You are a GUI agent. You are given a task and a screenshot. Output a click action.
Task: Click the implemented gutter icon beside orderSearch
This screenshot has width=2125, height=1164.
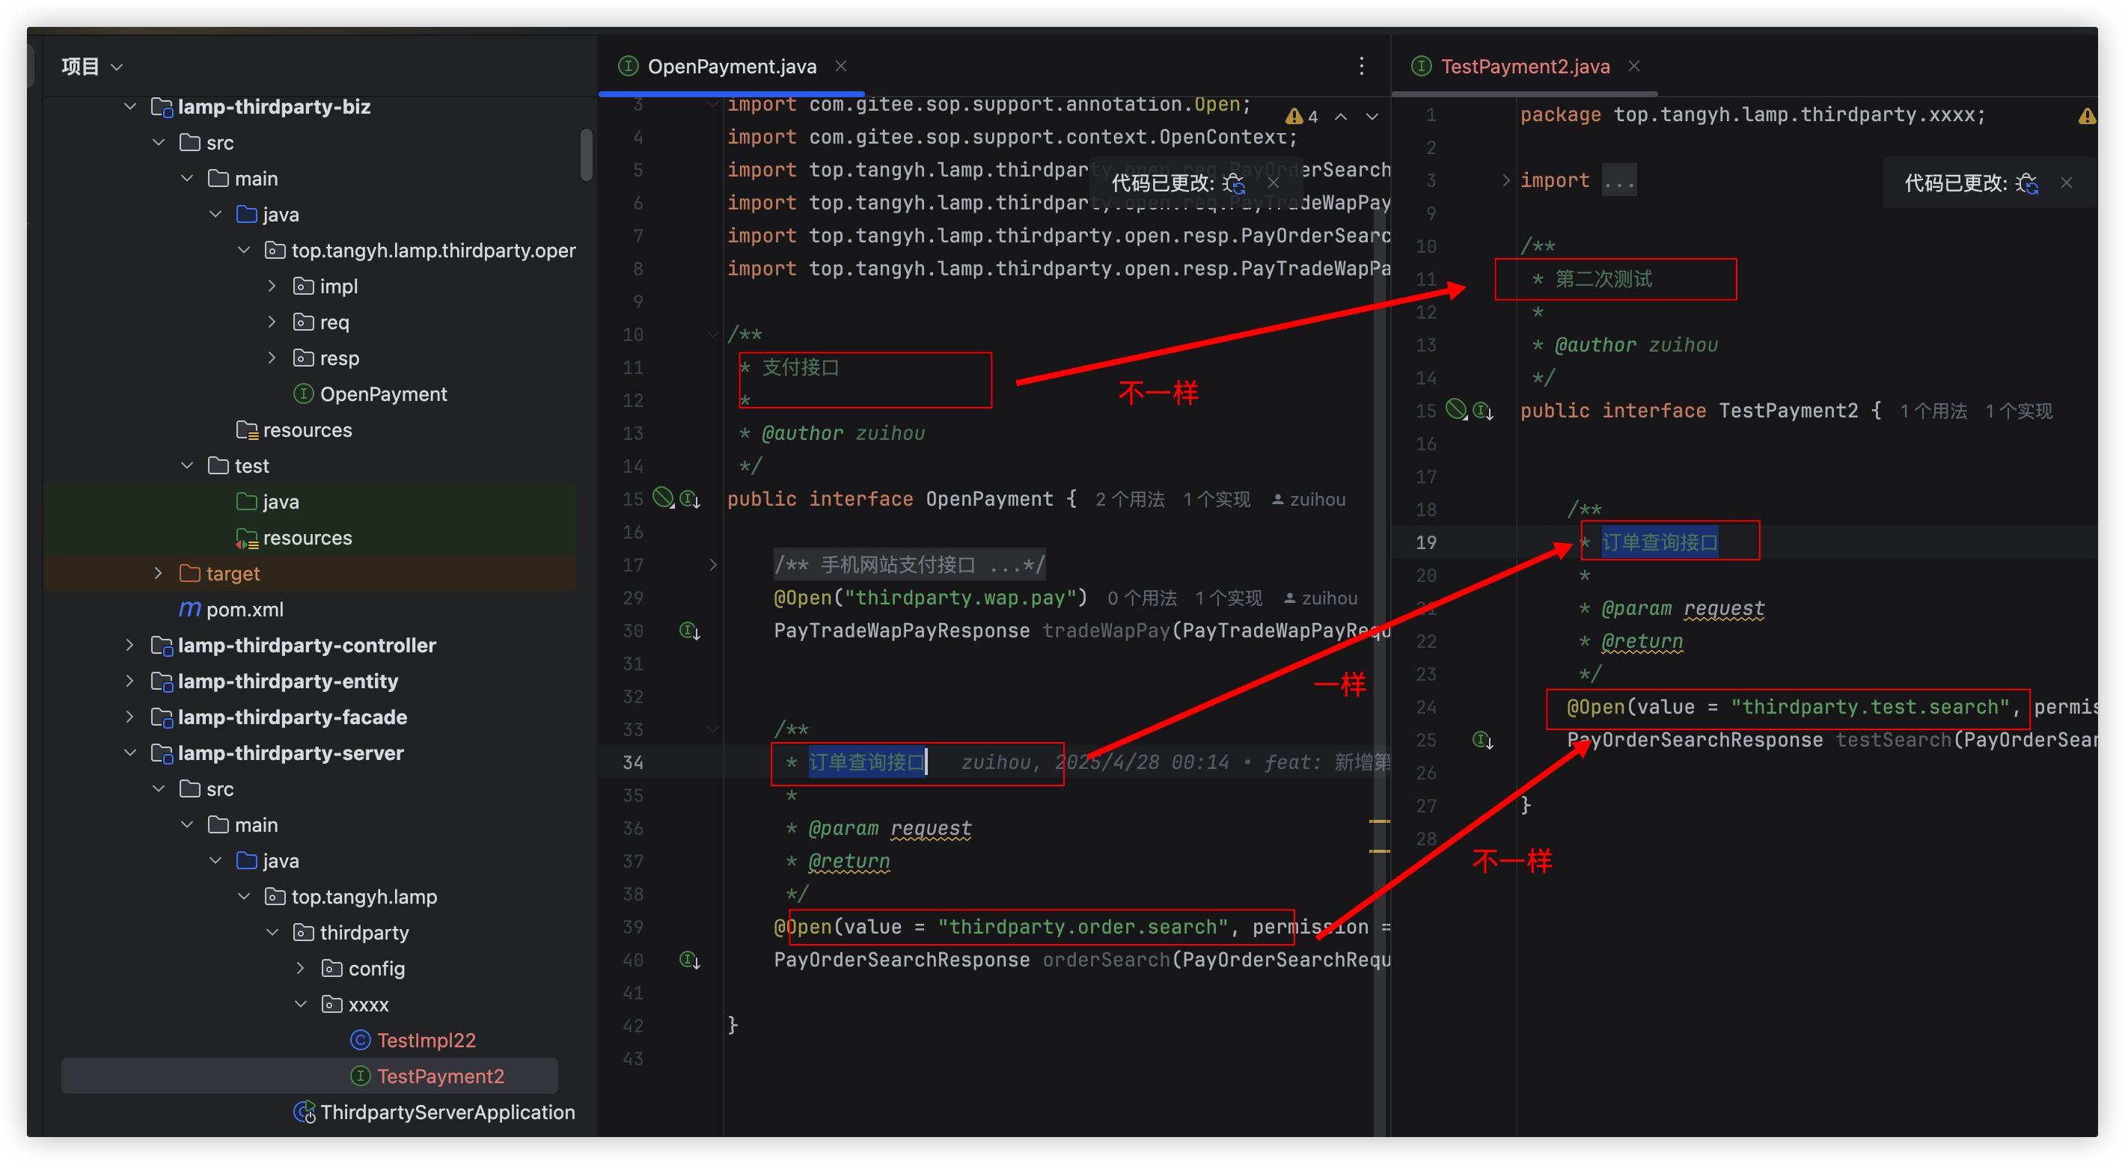pos(690,960)
